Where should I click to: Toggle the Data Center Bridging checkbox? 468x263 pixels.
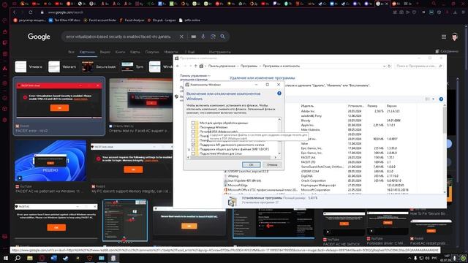tap(193, 123)
